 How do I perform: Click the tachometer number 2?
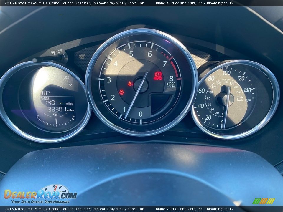tap(113, 97)
